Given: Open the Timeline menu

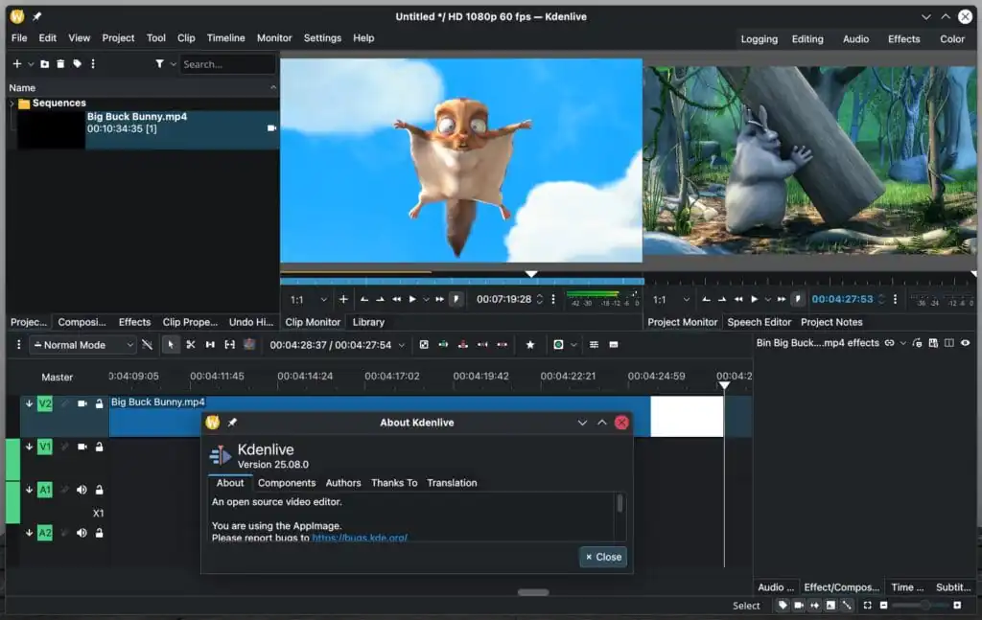Looking at the screenshot, I should 225,38.
